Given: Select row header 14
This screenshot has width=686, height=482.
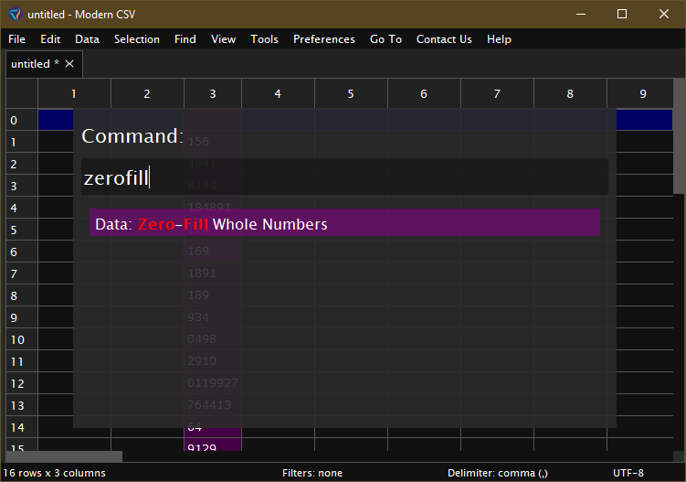Looking at the screenshot, I should pyautogui.click(x=22, y=427).
